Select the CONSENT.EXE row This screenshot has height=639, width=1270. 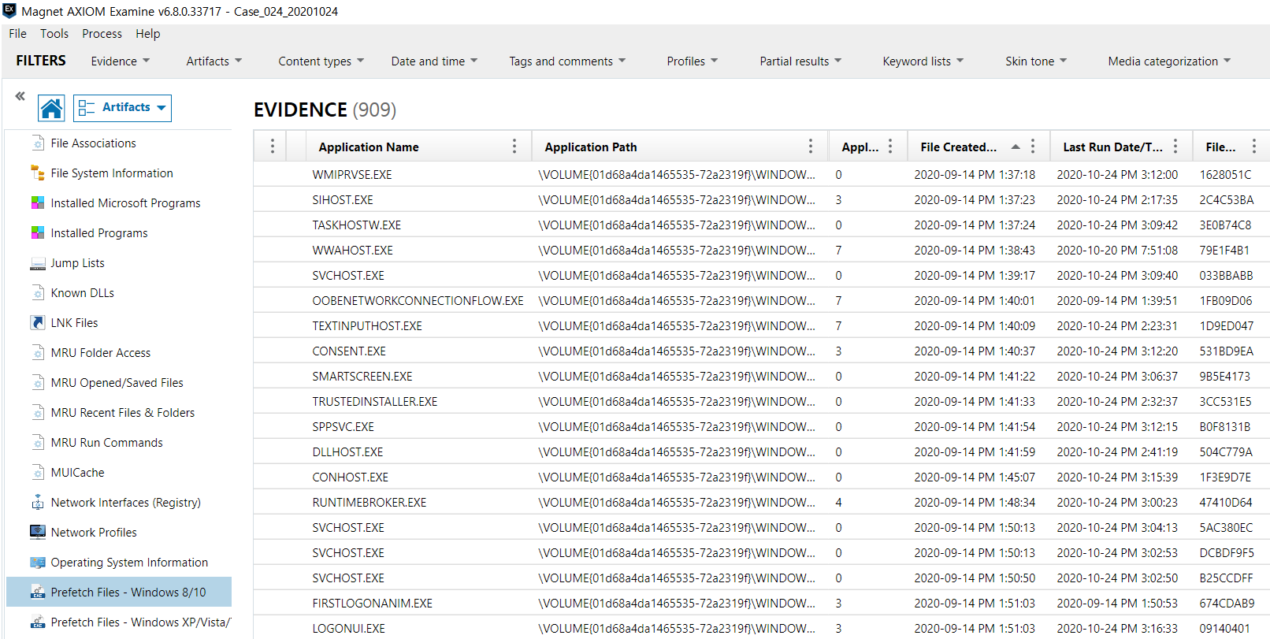pos(761,351)
